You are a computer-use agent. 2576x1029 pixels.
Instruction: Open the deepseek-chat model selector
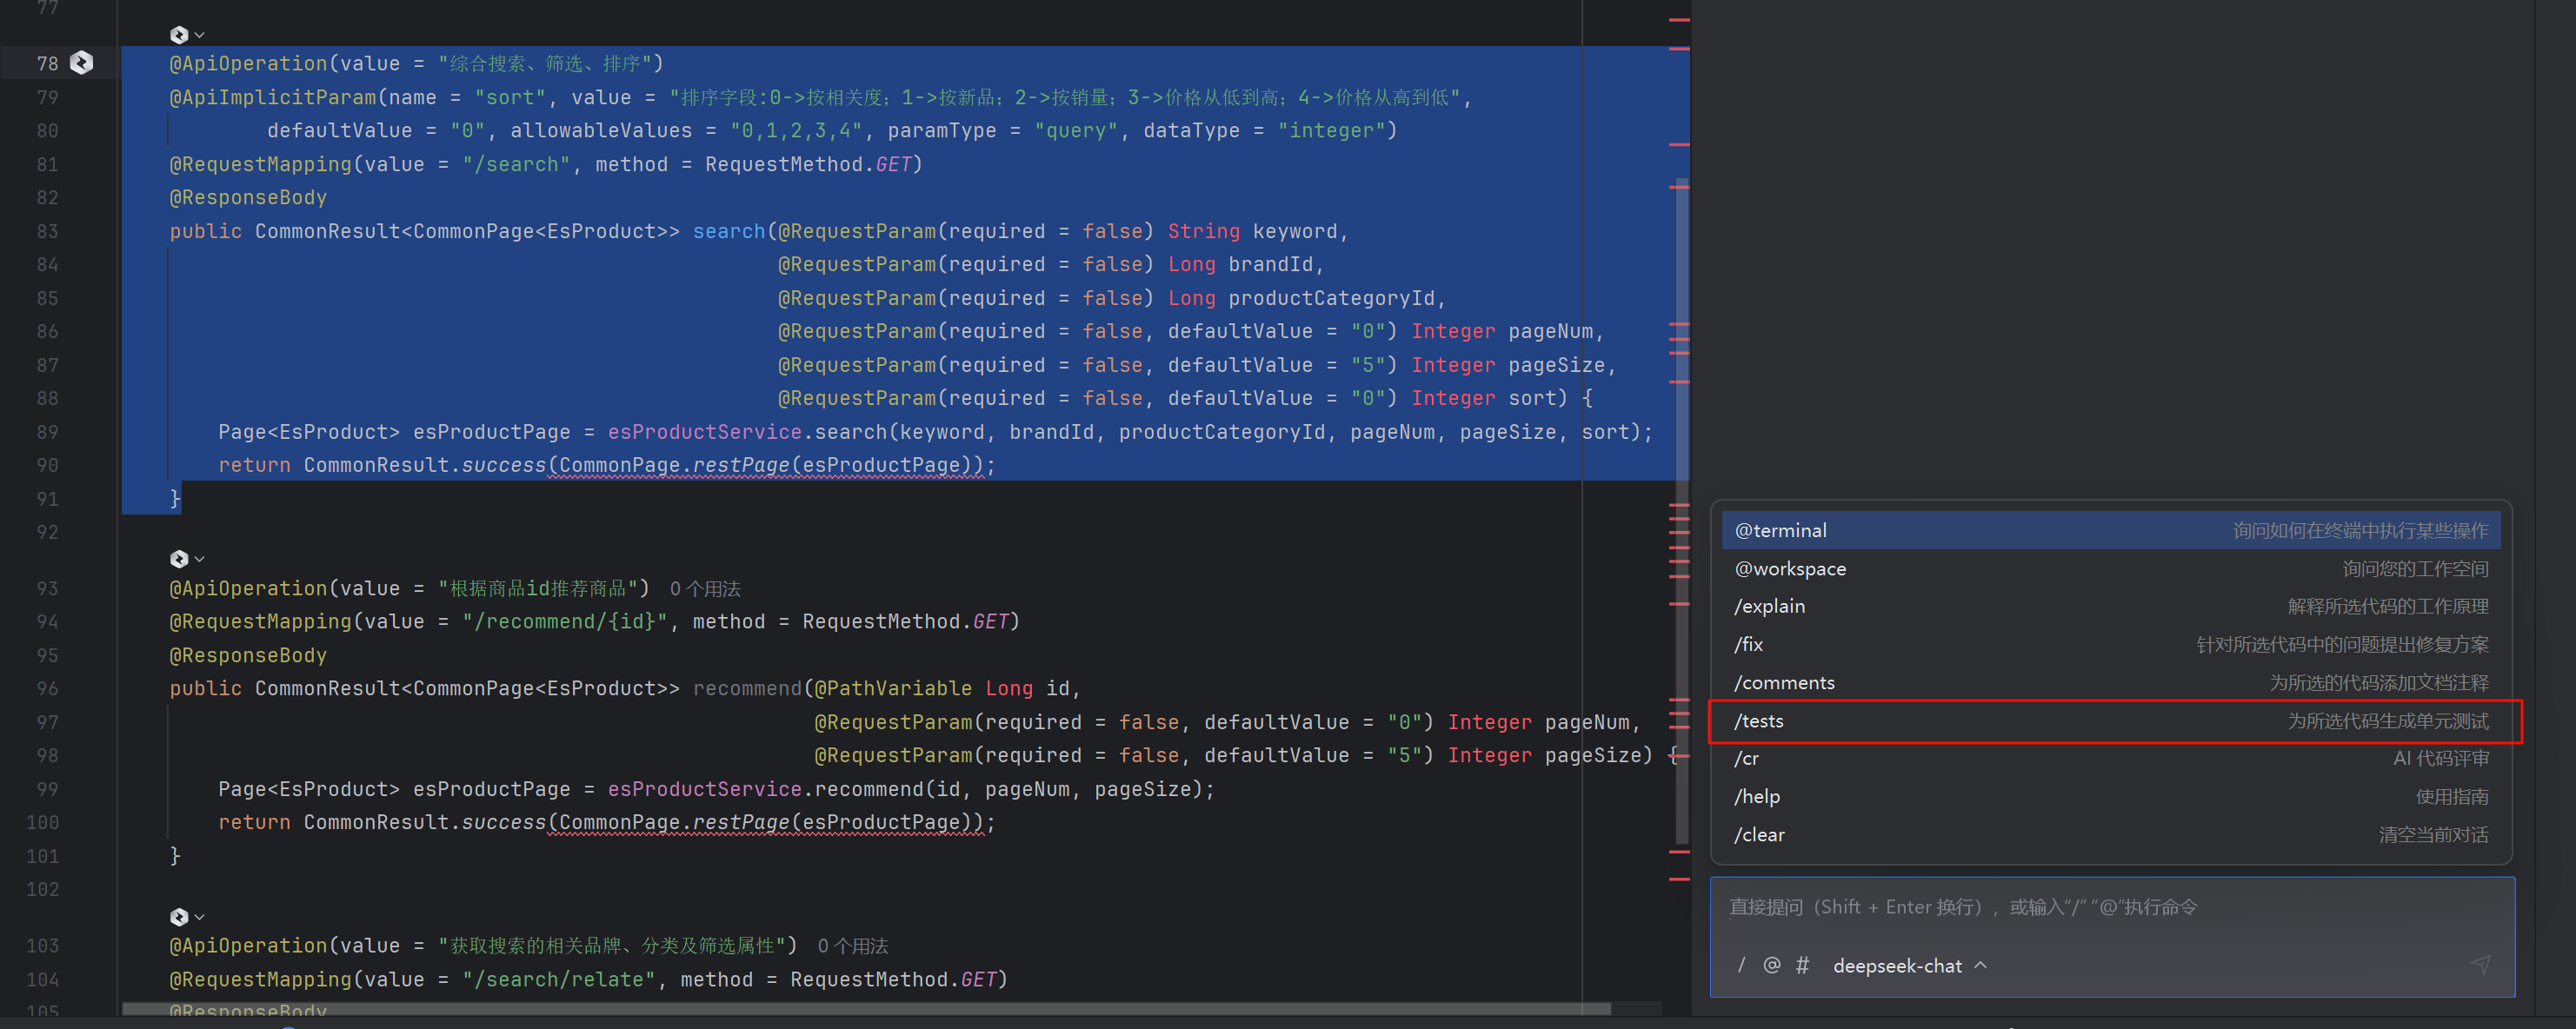(x=1909, y=965)
